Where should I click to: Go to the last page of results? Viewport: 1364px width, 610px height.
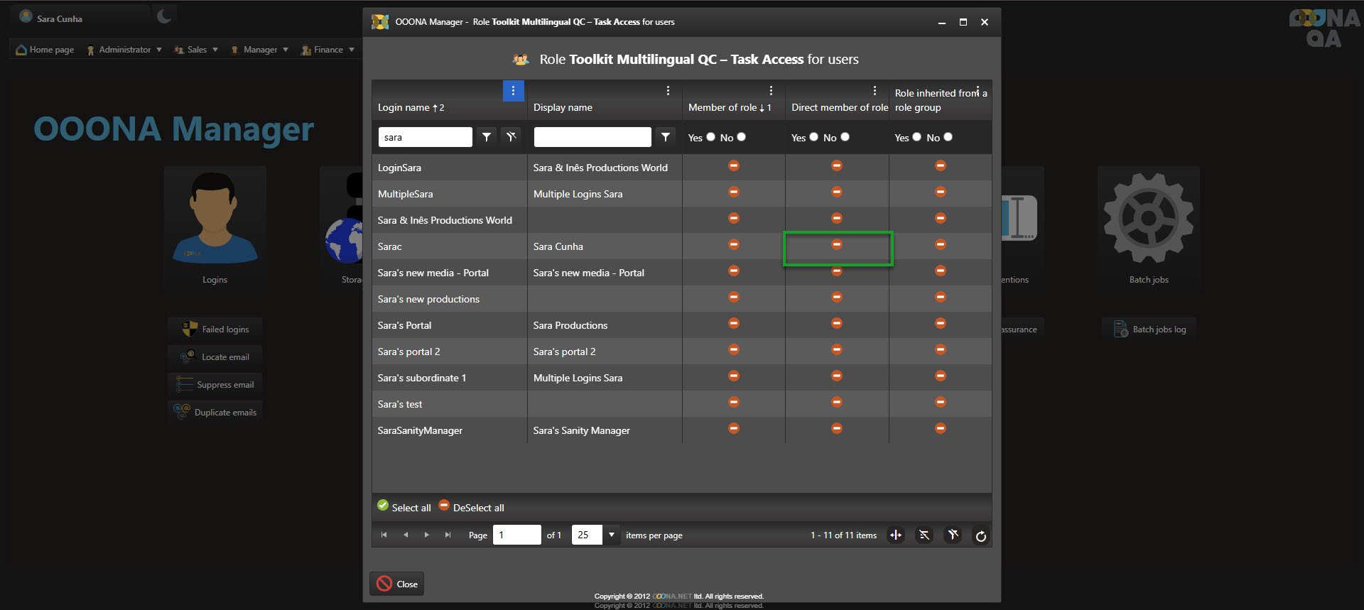(x=448, y=535)
